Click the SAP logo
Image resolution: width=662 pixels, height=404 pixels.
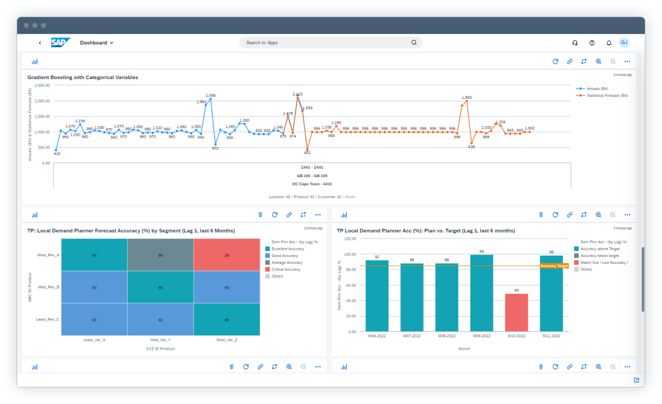(x=61, y=43)
